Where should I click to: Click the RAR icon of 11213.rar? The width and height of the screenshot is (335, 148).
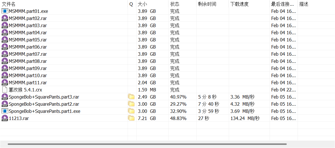(x=5, y=118)
